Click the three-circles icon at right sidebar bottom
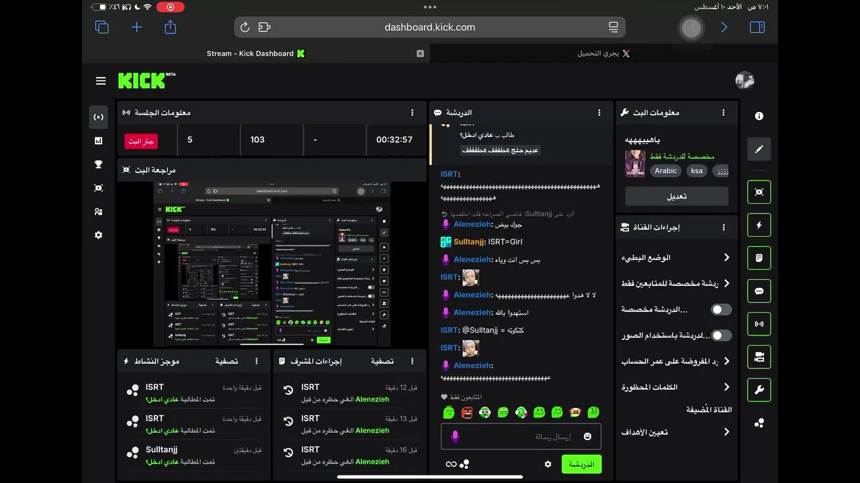The width and height of the screenshot is (860, 483). tap(759, 423)
